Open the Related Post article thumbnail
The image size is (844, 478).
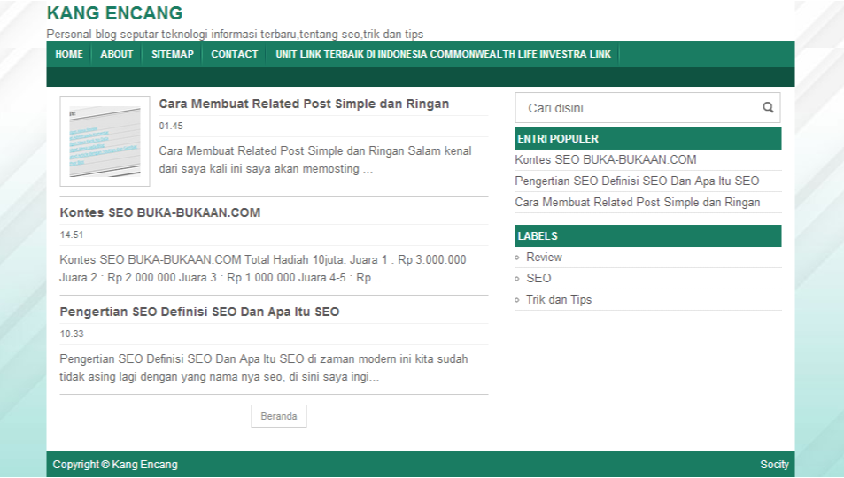pyautogui.click(x=105, y=142)
